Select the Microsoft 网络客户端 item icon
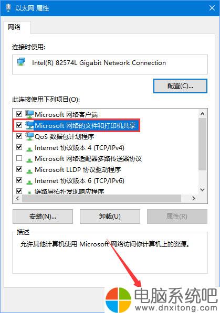Screen dimensions: 220x313 29,114
